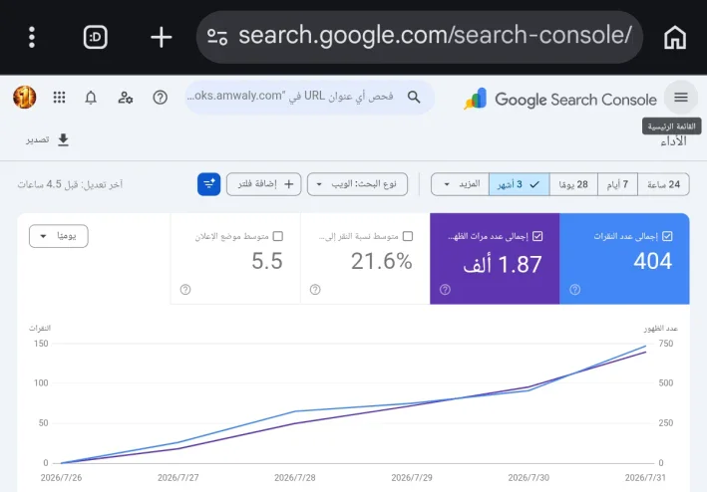Viewport: 707px width, 492px height.
Task: Enable the average position 5.5 checkbox
Action: tap(278, 236)
